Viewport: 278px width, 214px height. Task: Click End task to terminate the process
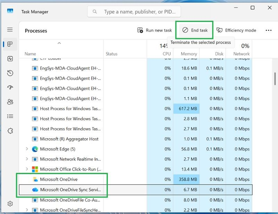pos(195,30)
